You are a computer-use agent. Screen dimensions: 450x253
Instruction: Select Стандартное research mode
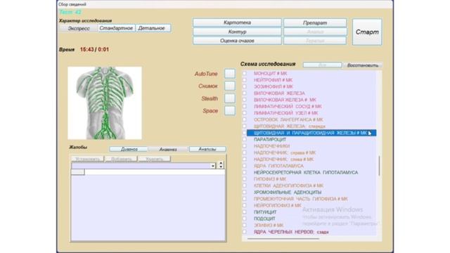coord(116,28)
